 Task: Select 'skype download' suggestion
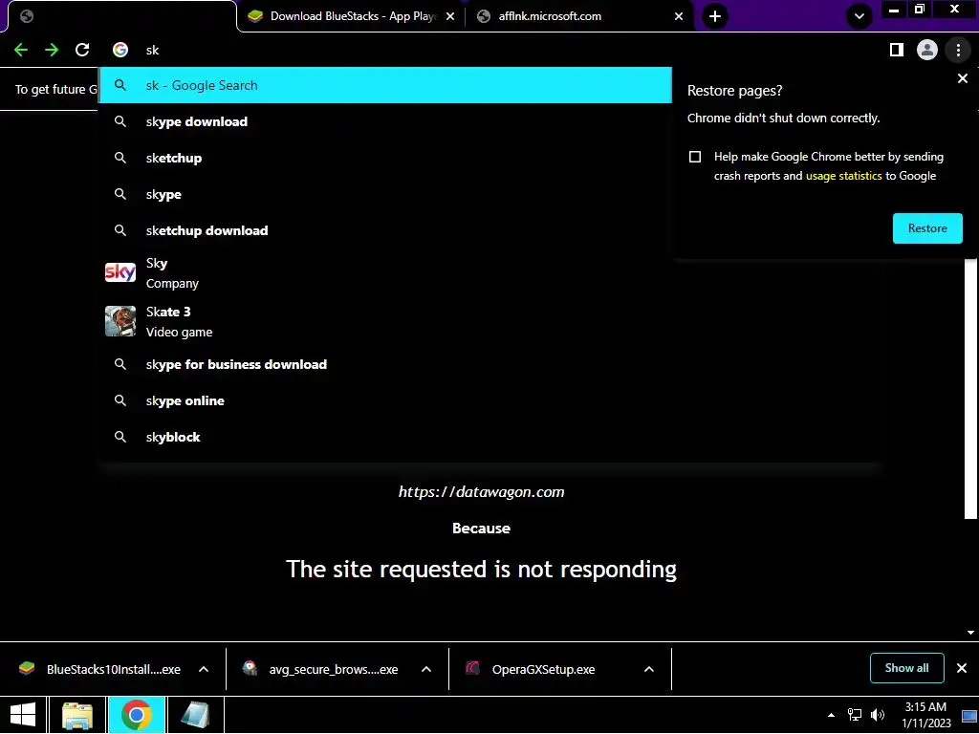(x=385, y=121)
